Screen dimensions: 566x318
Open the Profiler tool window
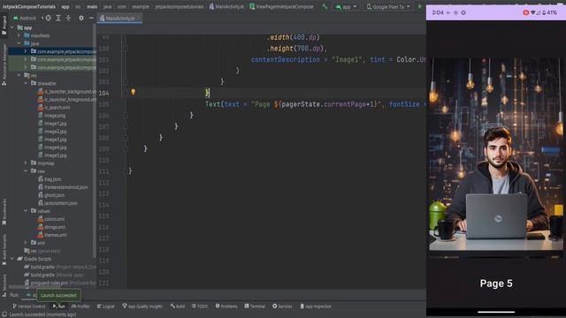80,307
